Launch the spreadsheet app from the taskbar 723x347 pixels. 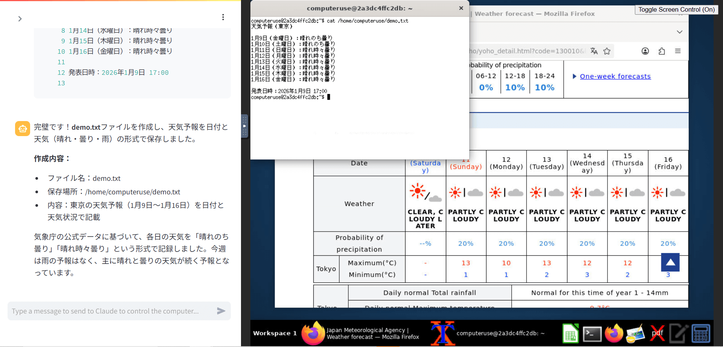(x=570, y=333)
